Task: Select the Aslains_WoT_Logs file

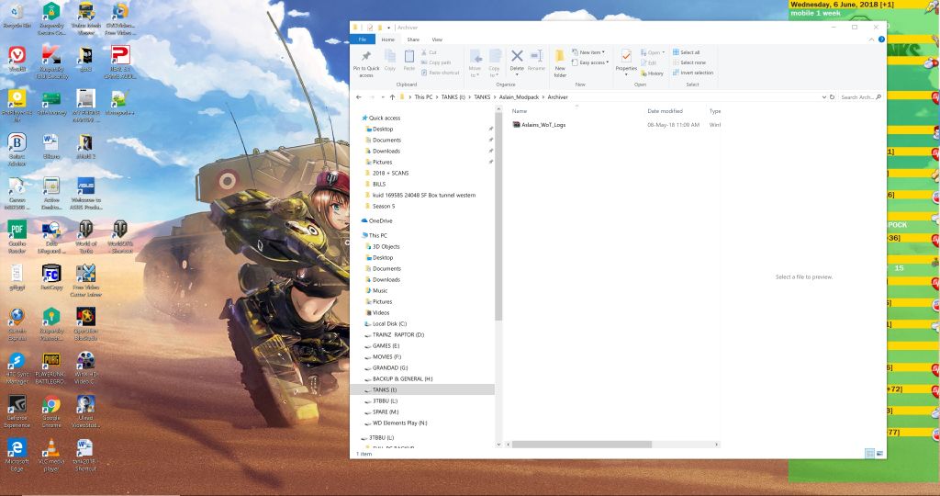Action: click(543, 125)
